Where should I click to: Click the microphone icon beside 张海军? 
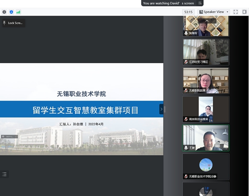(x=186, y=33)
